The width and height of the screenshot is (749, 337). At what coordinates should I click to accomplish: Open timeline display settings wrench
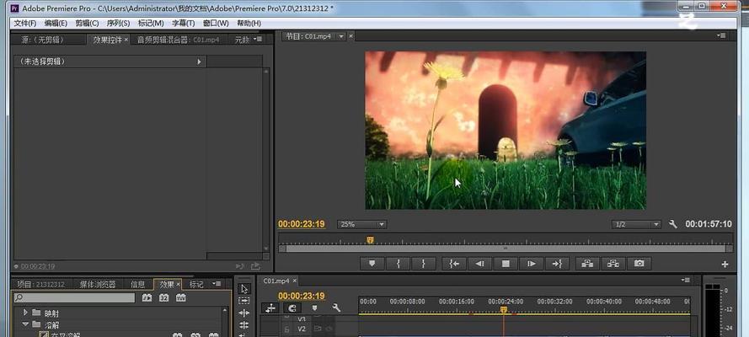[336, 308]
